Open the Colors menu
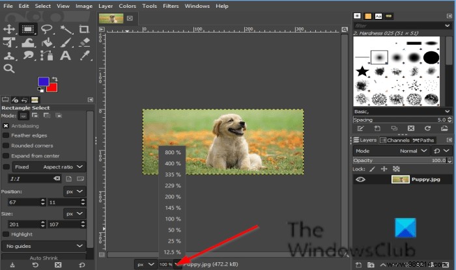This screenshot has height=270, width=456. click(x=128, y=6)
